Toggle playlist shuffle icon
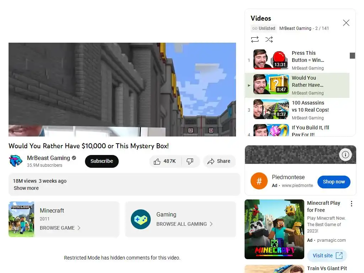Screen dimensions: 364x273 click(269, 39)
